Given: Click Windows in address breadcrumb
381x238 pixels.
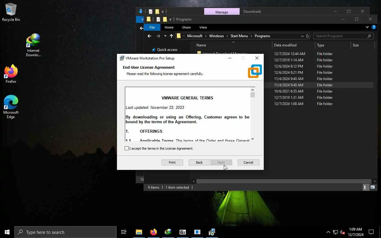Looking at the screenshot, I should (216, 36).
